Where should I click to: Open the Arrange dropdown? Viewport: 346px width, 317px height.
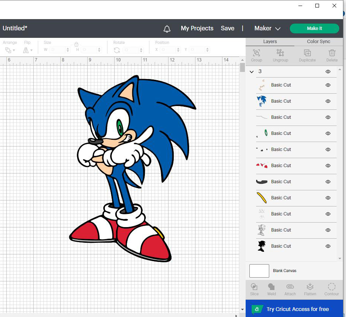tap(10, 50)
